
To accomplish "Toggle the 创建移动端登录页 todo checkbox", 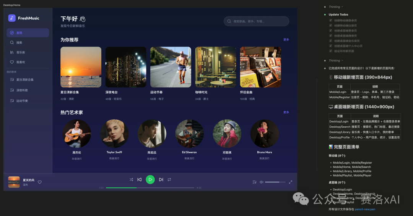I will click(x=330, y=21).
